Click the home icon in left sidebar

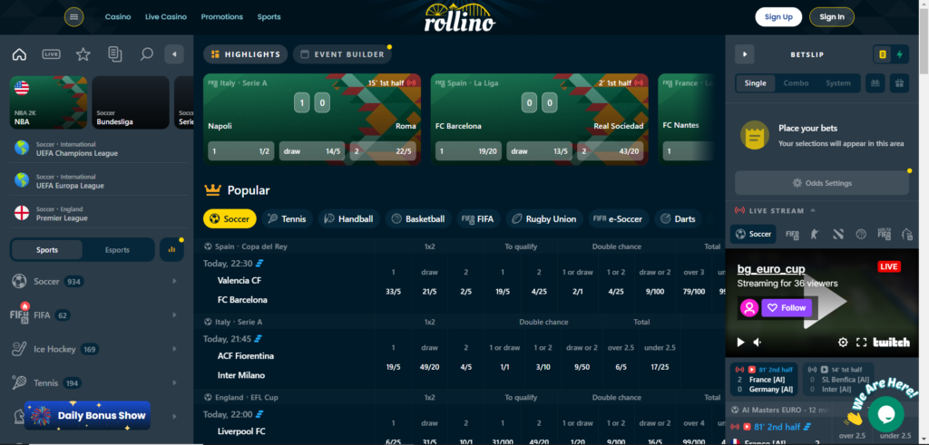coord(19,54)
